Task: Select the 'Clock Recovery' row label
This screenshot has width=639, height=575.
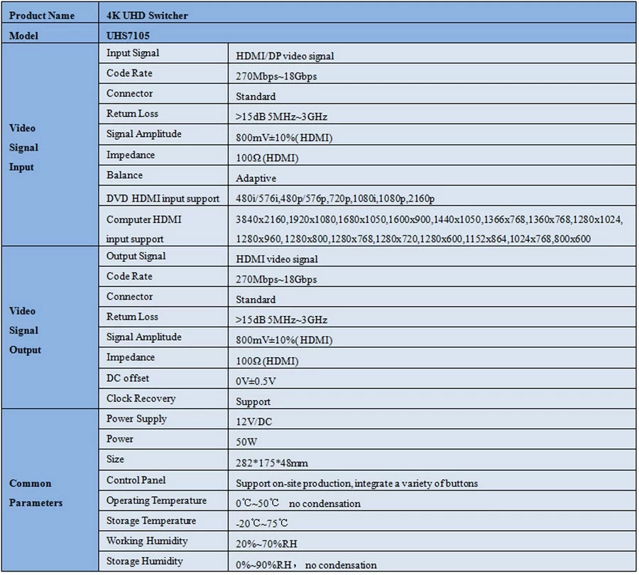Action: coord(141,399)
